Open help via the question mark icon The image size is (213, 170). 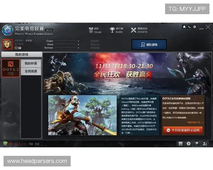[x=189, y=143]
